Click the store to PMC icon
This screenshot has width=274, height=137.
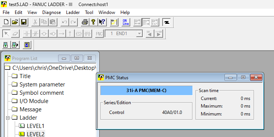(x=15, y=45)
